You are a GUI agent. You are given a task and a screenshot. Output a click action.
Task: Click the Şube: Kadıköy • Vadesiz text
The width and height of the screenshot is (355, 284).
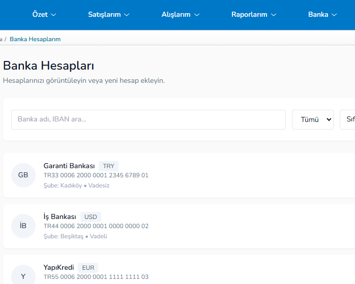point(76,185)
